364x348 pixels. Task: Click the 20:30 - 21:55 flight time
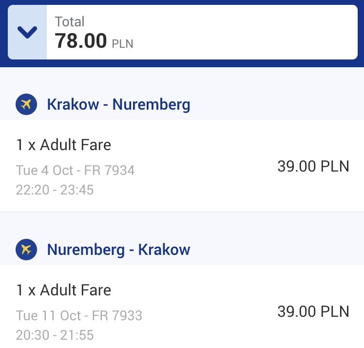point(55,335)
